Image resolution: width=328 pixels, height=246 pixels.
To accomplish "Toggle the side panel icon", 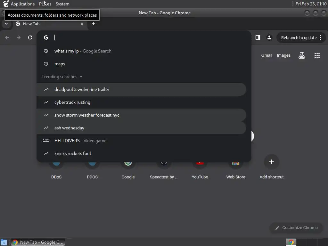I will point(258,37).
